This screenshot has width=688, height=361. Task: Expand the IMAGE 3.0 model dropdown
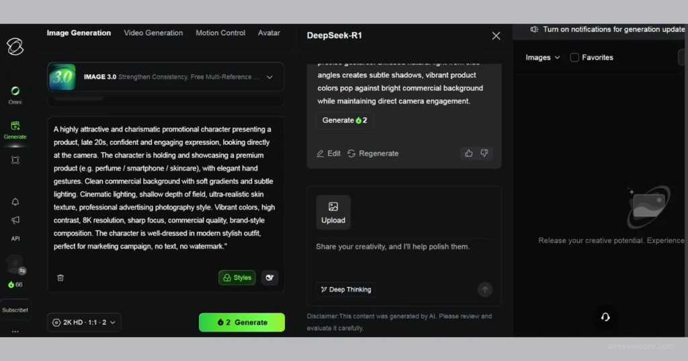[269, 77]
